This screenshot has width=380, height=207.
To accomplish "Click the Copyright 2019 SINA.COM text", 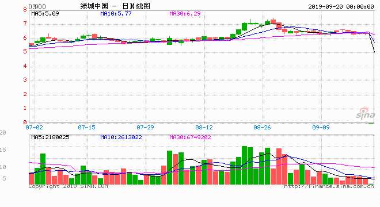I will pyautogui.click(x=68, y=186).
